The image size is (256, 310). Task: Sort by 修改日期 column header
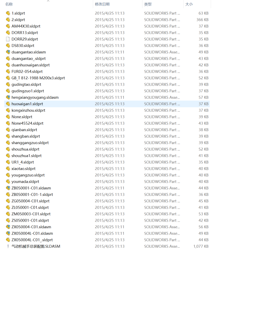102,4
